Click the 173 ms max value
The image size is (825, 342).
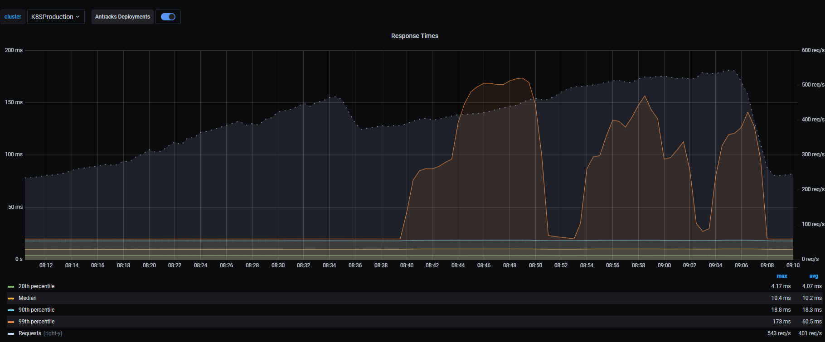click(781, 322)
